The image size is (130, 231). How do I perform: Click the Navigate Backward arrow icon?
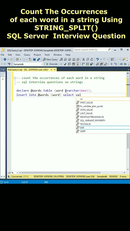click(5, 59)
